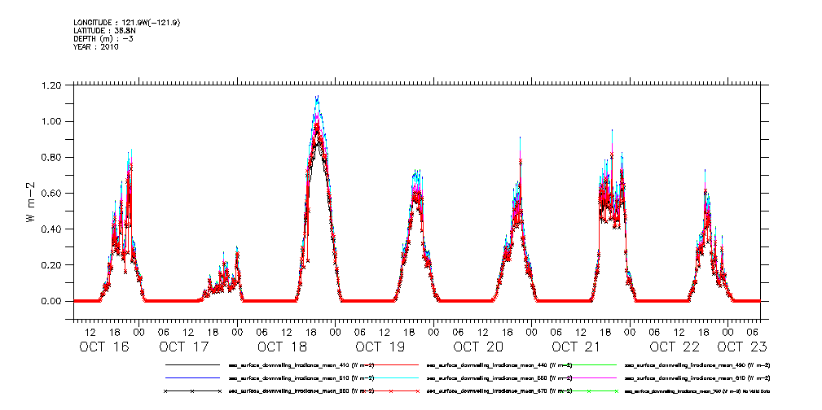
Task: Click the 0.60 y-axis tick label
Action: pos(51,194)
